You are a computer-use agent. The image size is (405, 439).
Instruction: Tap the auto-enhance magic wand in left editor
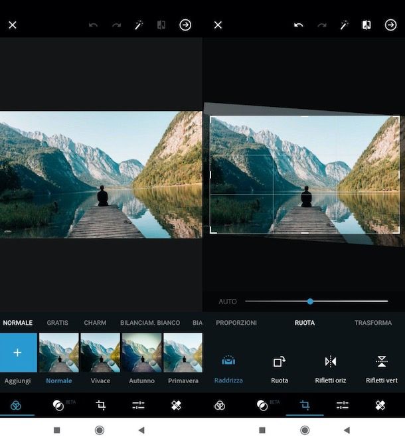point(139,25)
